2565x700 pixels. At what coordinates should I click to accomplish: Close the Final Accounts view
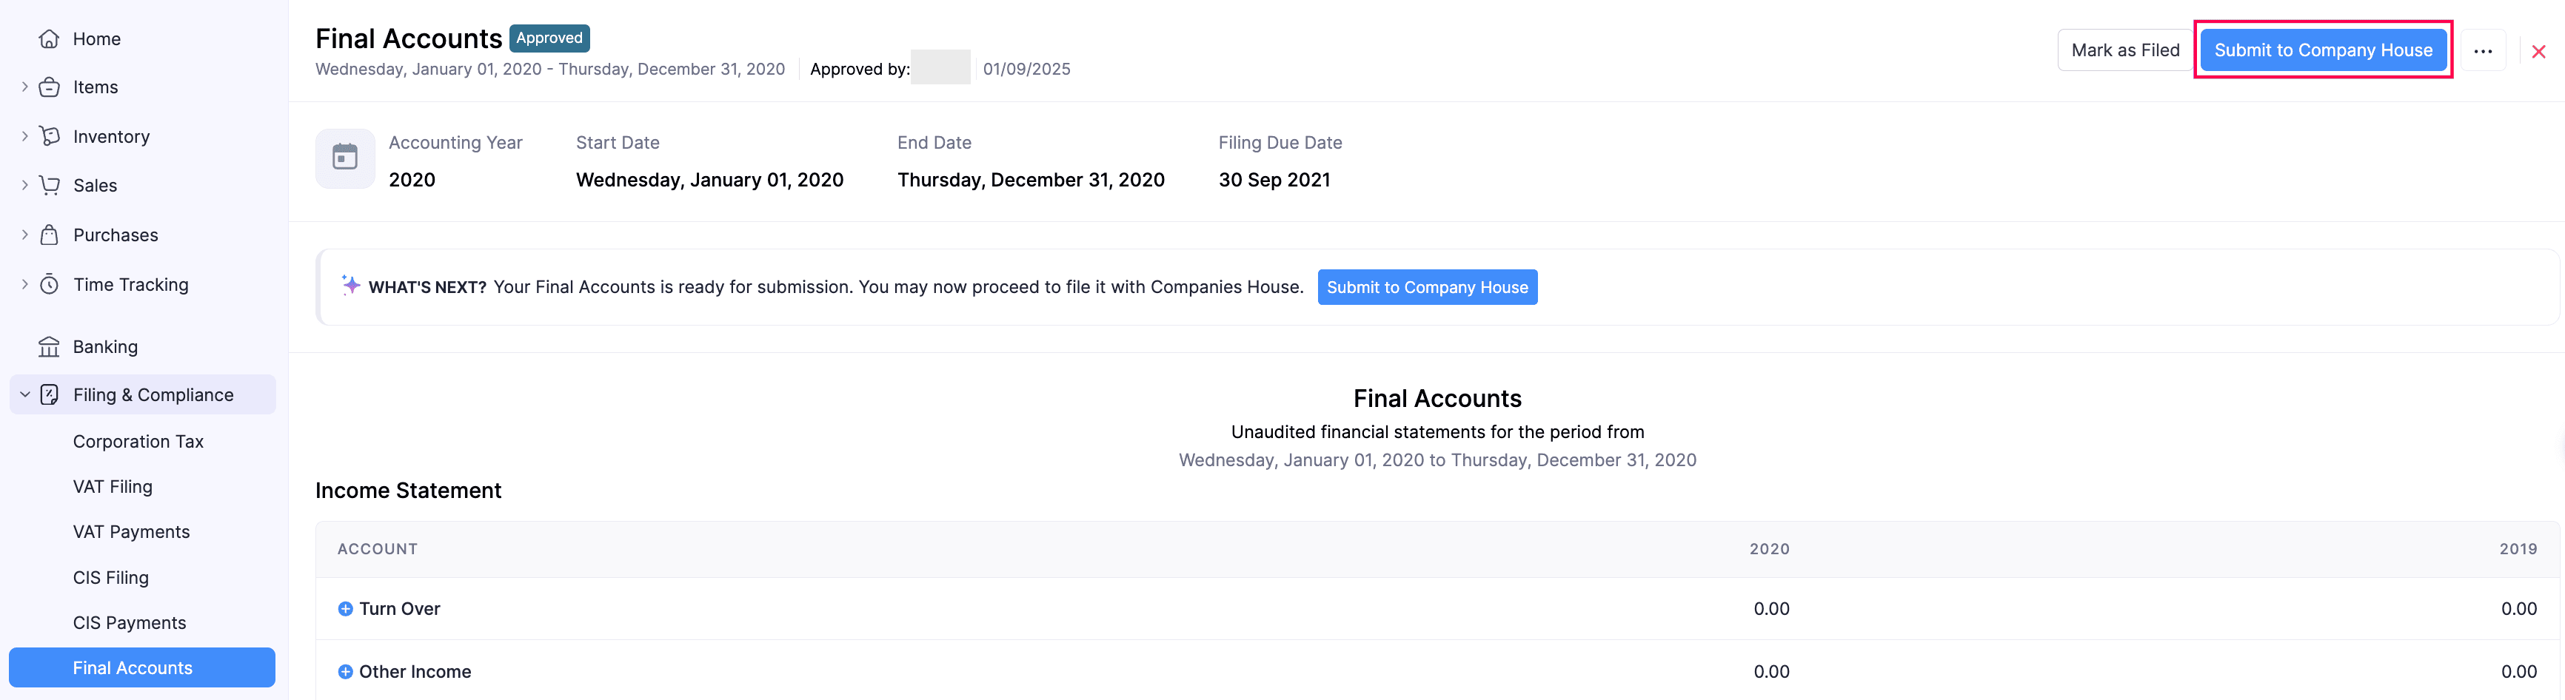[x=2539, y=50]
